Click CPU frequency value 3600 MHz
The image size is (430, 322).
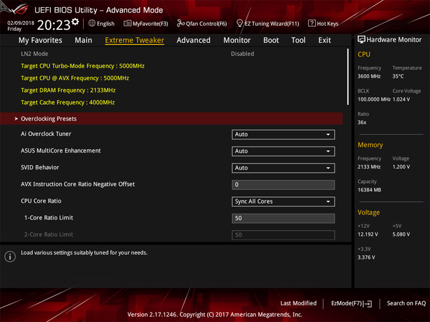(x=369, y=76)
